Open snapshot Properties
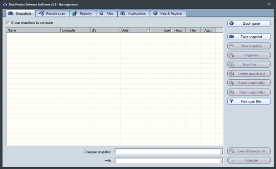The image size is (276, 169). click(249, 55)
